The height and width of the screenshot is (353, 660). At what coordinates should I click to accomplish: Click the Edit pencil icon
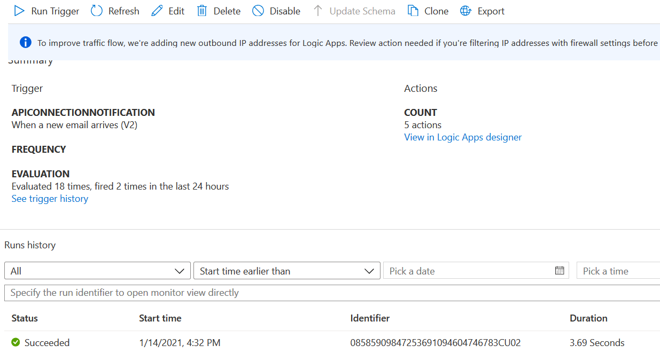point(157,11)
